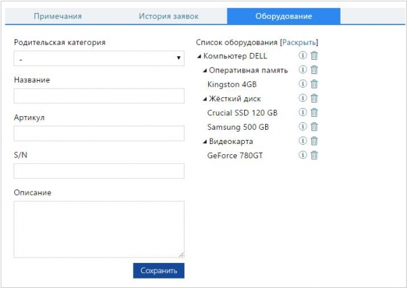This screenshot has width=407, height=288.
Task: Open info for Kingston 4GB
Action: coord(303,84)
